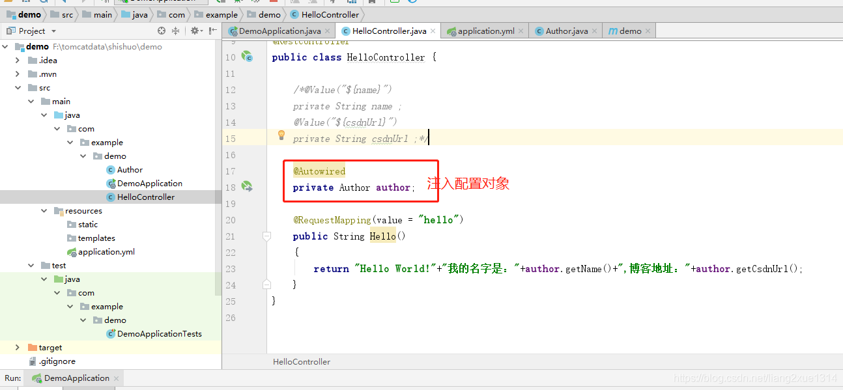Click HelloController breadcrumb below the editor
The width and height of the screenshot is (843, 390).
[302, 362]
